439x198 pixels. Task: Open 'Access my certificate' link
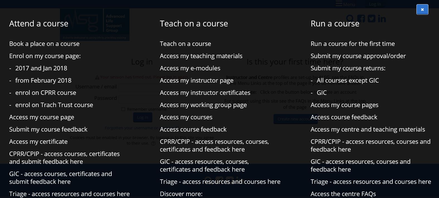(x=38, y=142)
